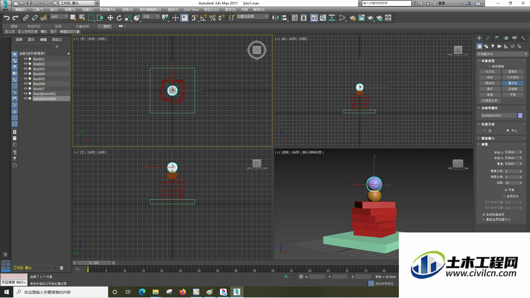This screenshot has height=298, width=530.
Task: Click the 球体 object type button
Action: (490, 77)
